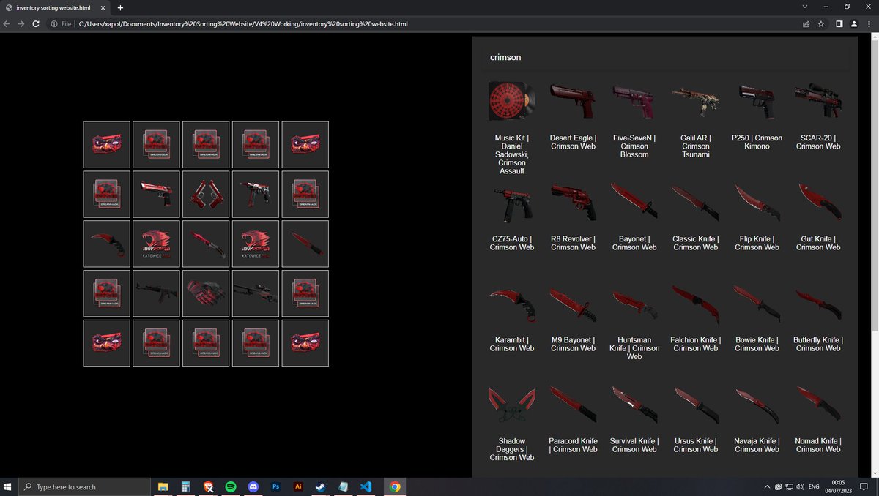Open the notification center icon
This screenshot has height=496, width=879.
point(864,486)
